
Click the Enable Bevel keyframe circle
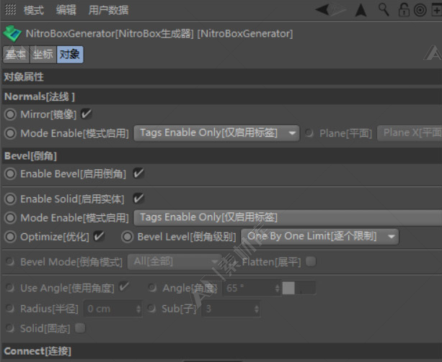pyautogui.click(x=10, y=173)
